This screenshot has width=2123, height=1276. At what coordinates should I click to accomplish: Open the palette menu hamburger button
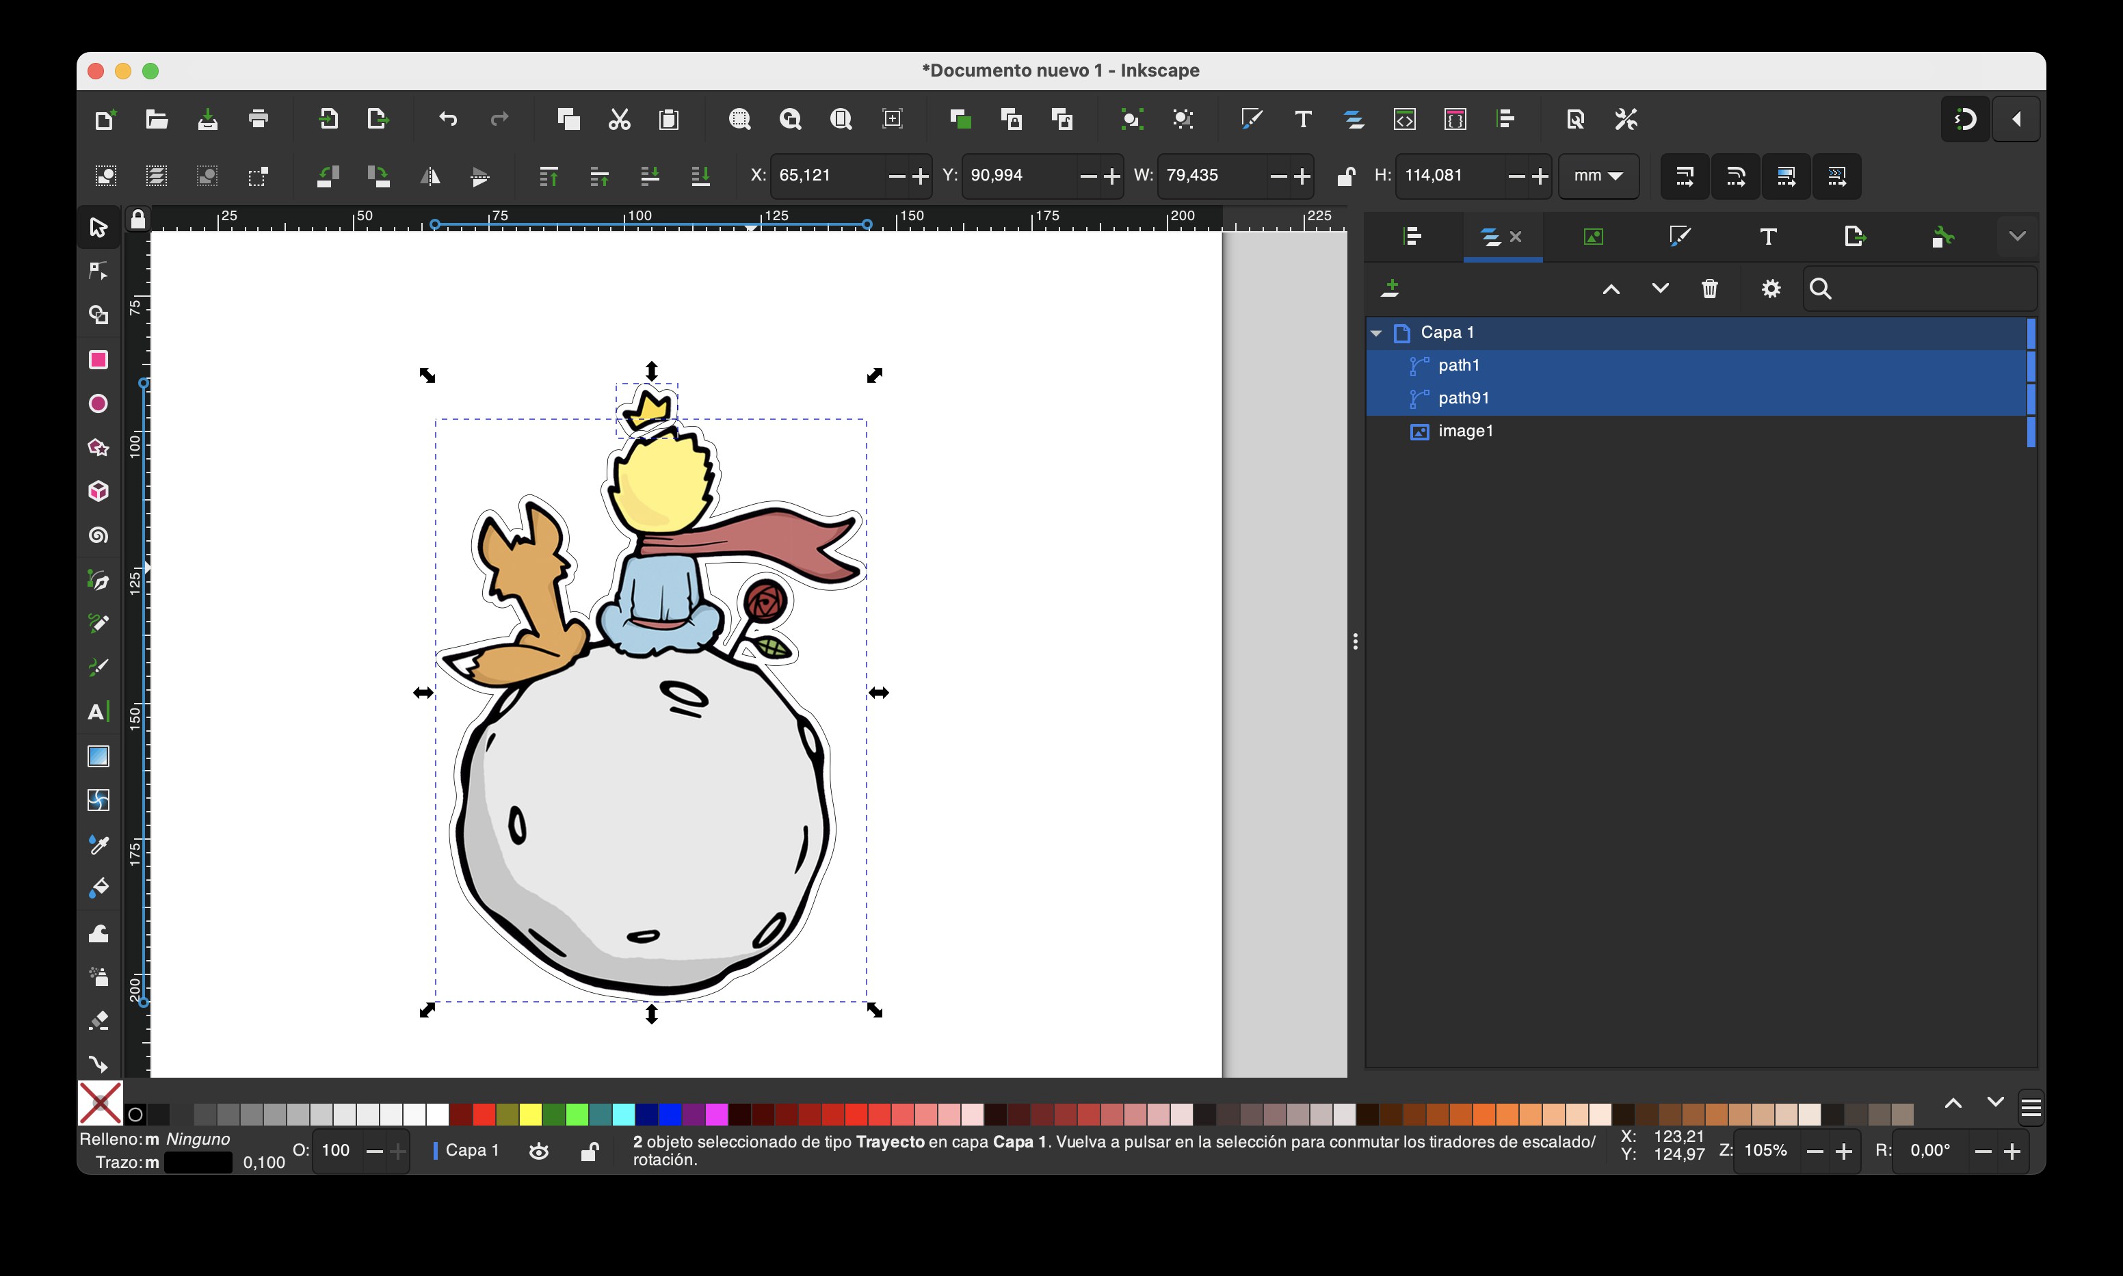[x=2031, y=1108]
